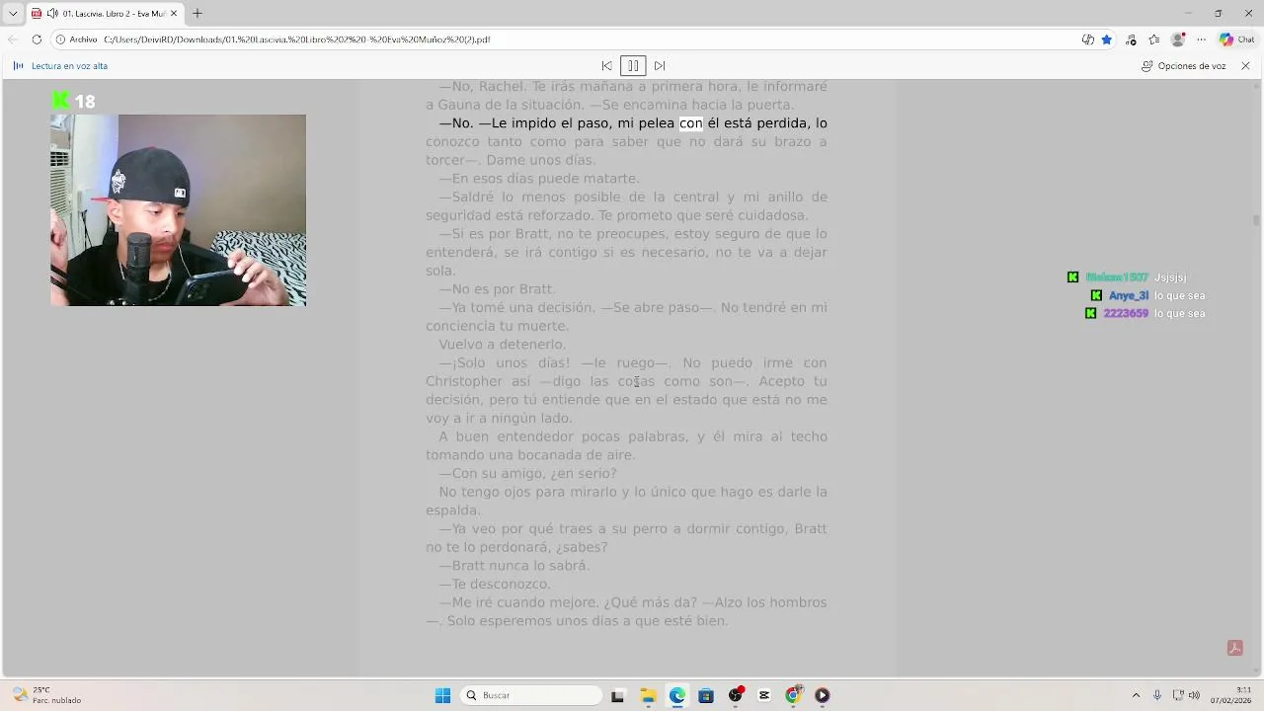Viewport: 1264px width, 711px height.
Task: Click "—Con su amigo, ¿en serio?" line
Action: [x=528, y=473]
